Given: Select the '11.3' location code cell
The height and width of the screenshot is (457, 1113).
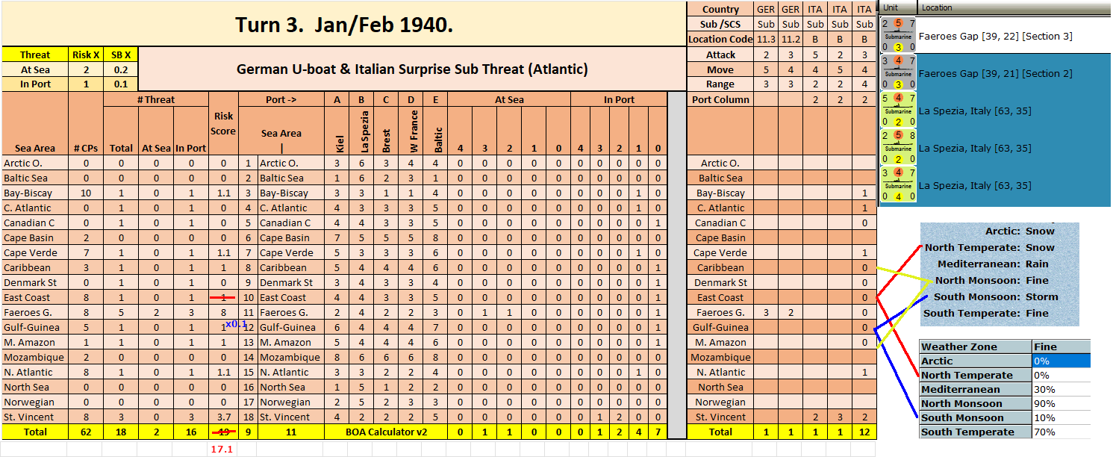Looking at the screenshot, I should point(765,40).
